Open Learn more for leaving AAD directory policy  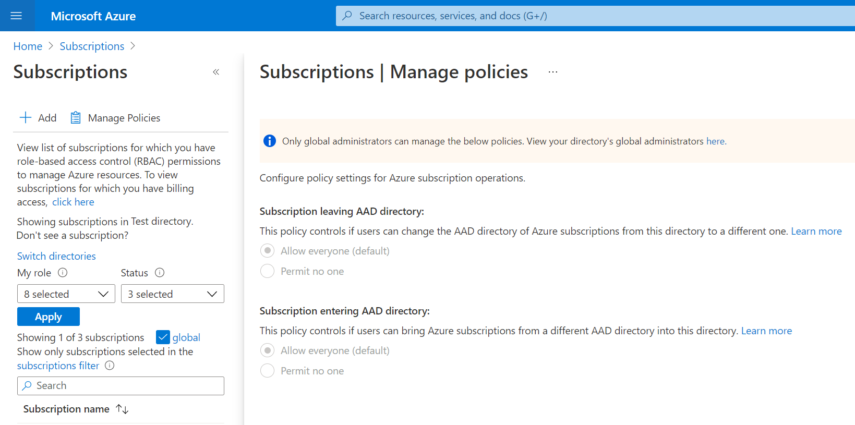816,231
